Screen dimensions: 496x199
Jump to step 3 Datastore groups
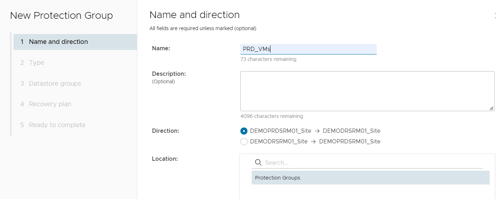point(55,84)
